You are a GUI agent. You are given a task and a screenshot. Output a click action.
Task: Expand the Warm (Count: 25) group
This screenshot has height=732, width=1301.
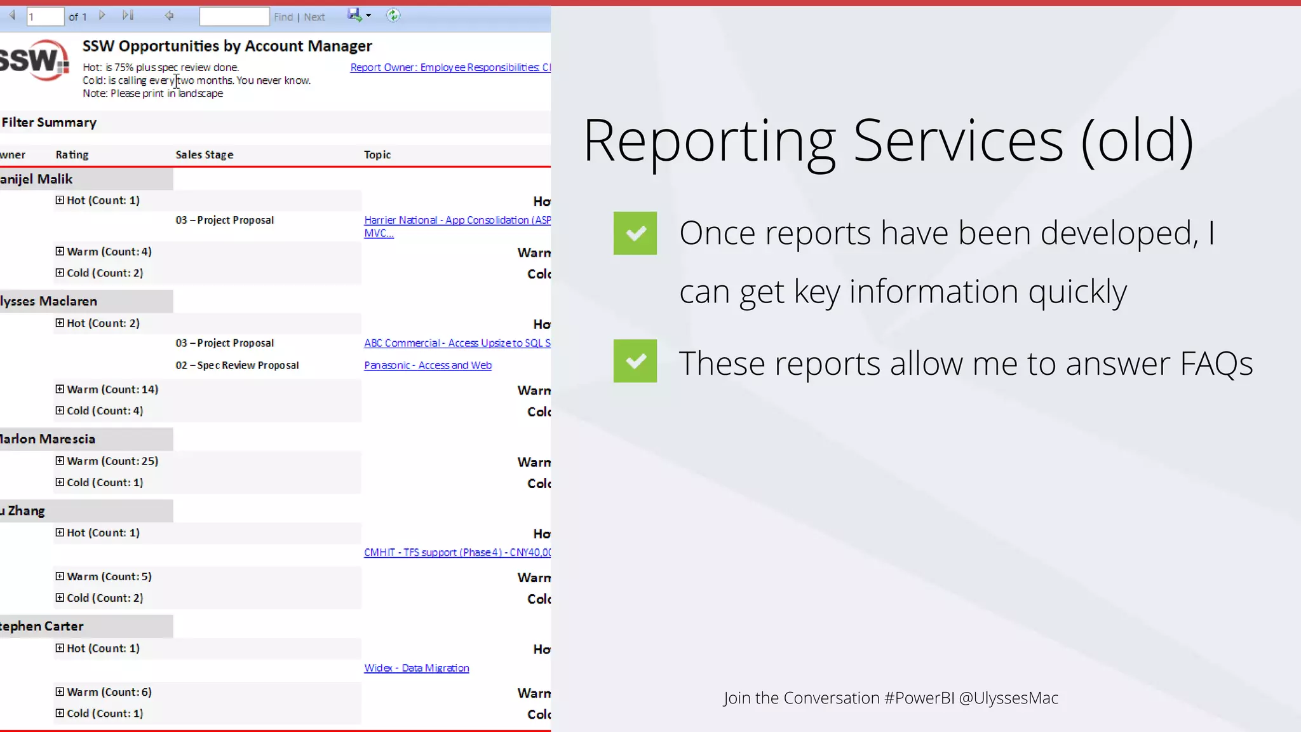tap(60, 461)
